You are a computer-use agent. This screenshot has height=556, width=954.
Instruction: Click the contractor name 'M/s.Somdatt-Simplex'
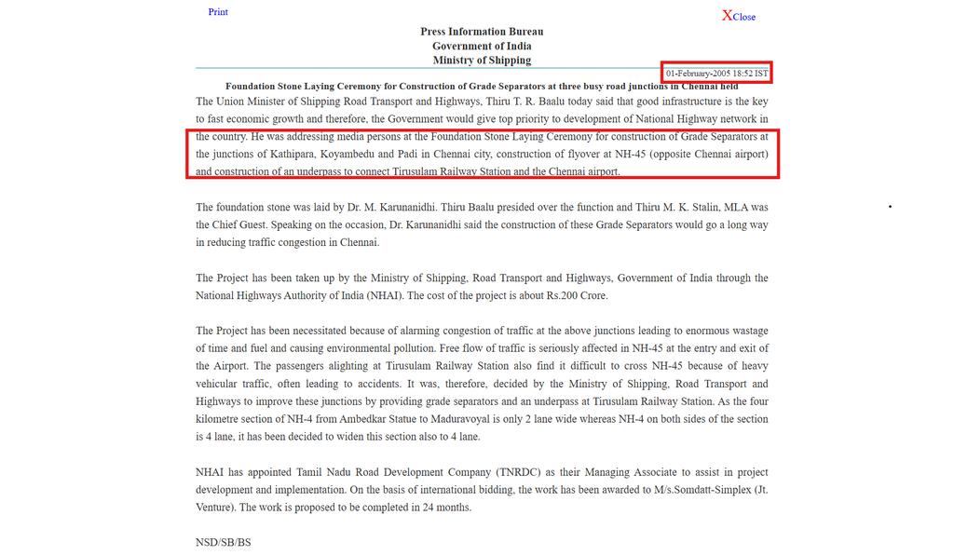click(x=702, y=490)
